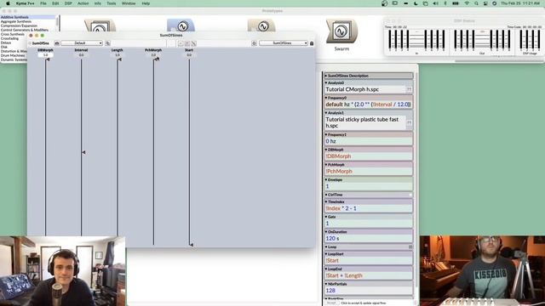This screenshot has width=545, height=306.
Task: Open the Help menu
Action: click(x=146, y=3)
